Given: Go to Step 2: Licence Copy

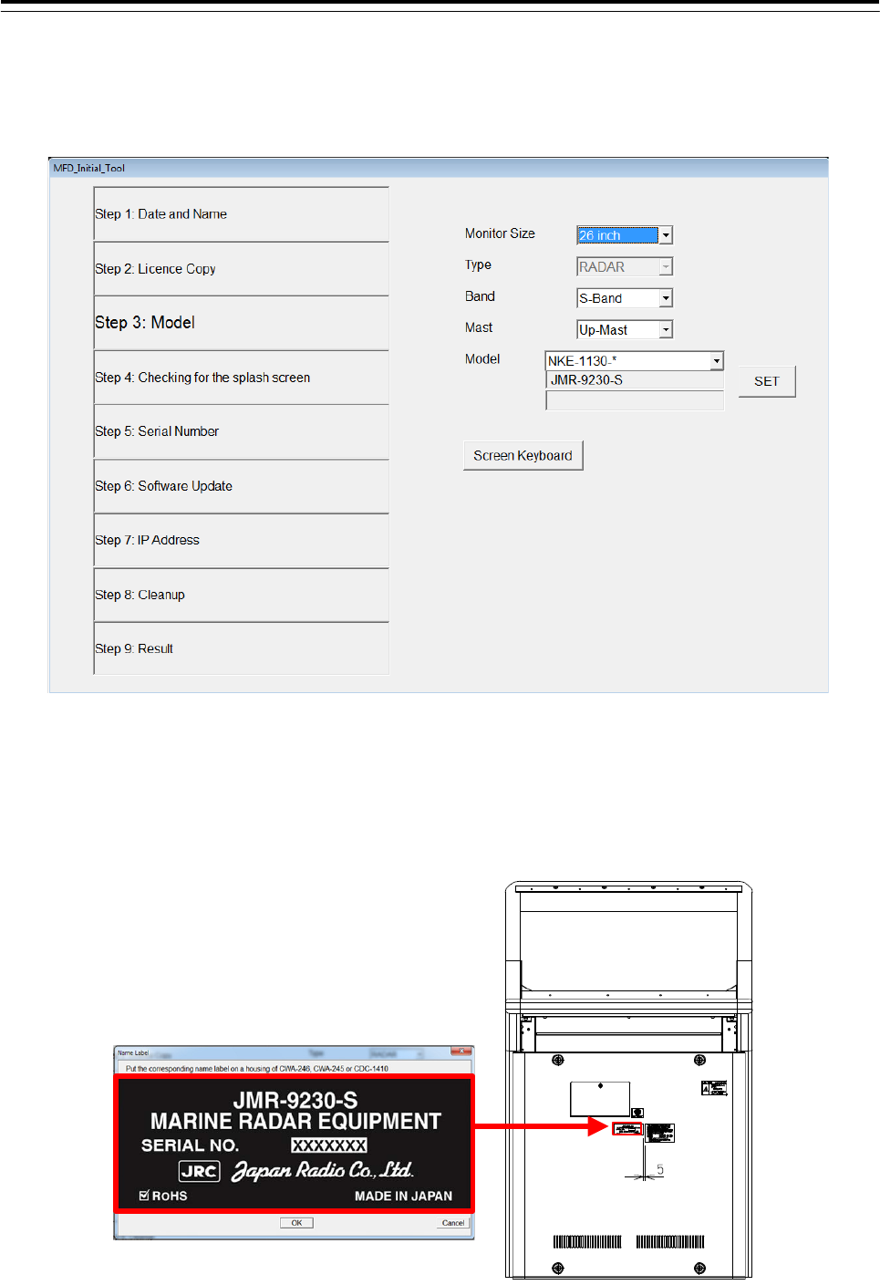Looking at the screenshot, I should pos(242,269).
